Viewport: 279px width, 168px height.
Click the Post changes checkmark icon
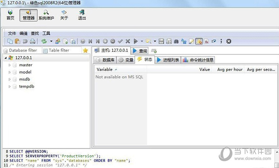tap(120, 41)
